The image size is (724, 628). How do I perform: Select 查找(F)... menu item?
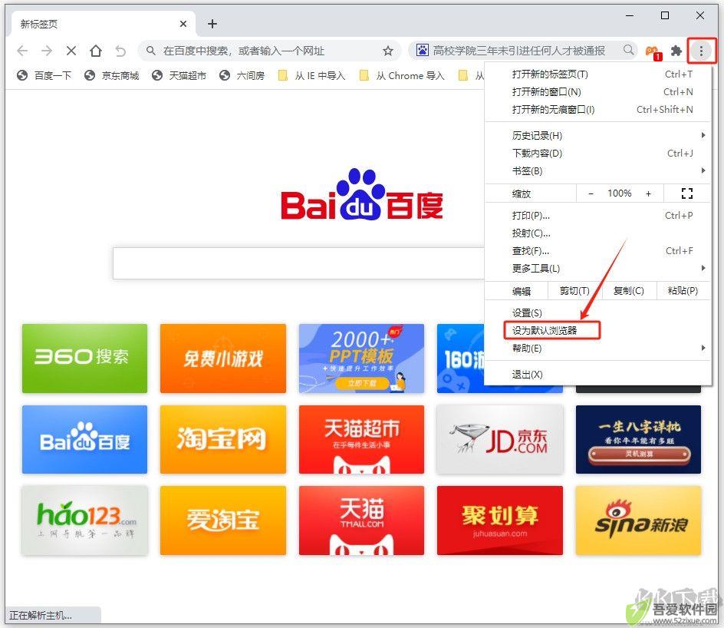pos(598,250)
